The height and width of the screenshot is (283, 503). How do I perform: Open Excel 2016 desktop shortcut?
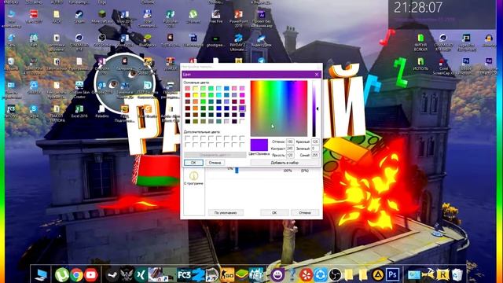tap(79, 112)
